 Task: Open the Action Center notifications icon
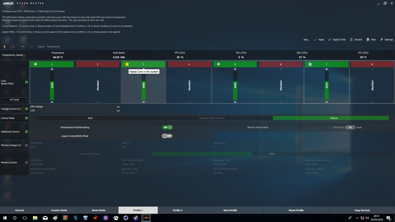pyautogui.click(x=389, y=218)
